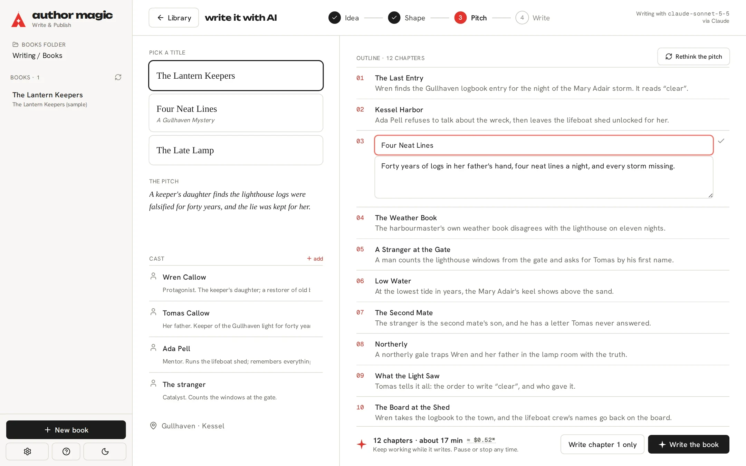The height and width of the screenshot is (466, 746).
Task: Select the Pitch step
Action: [471, 18]
